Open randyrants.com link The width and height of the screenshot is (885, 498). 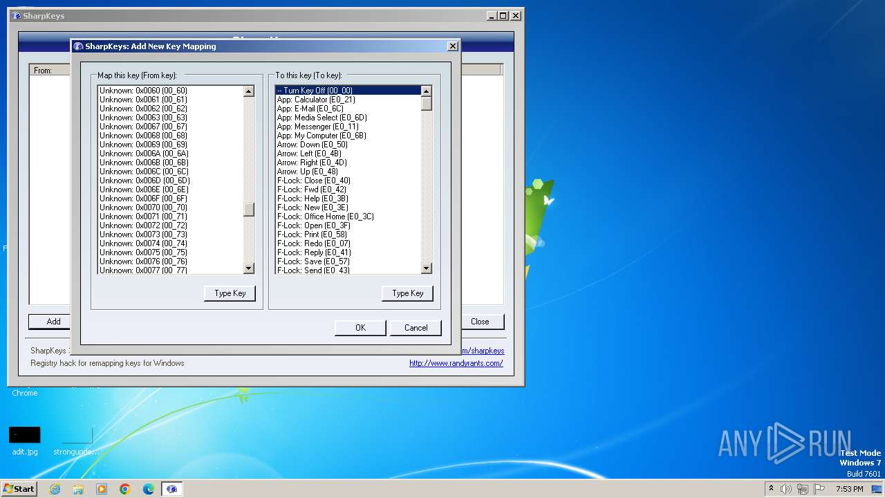456,363
